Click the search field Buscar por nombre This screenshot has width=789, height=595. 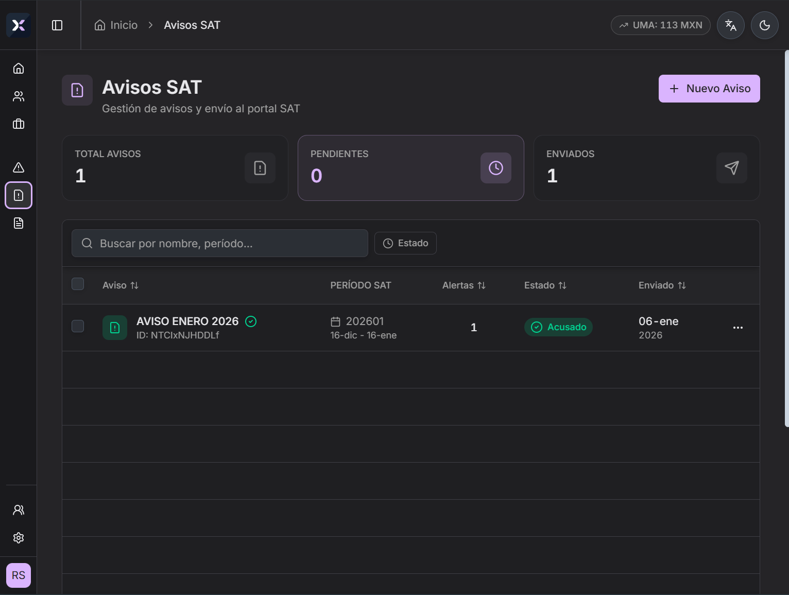point(220,243)
